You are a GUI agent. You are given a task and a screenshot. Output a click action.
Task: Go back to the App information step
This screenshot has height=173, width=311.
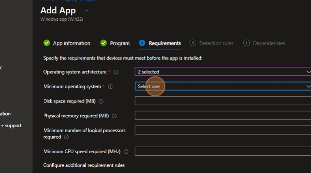67,43
